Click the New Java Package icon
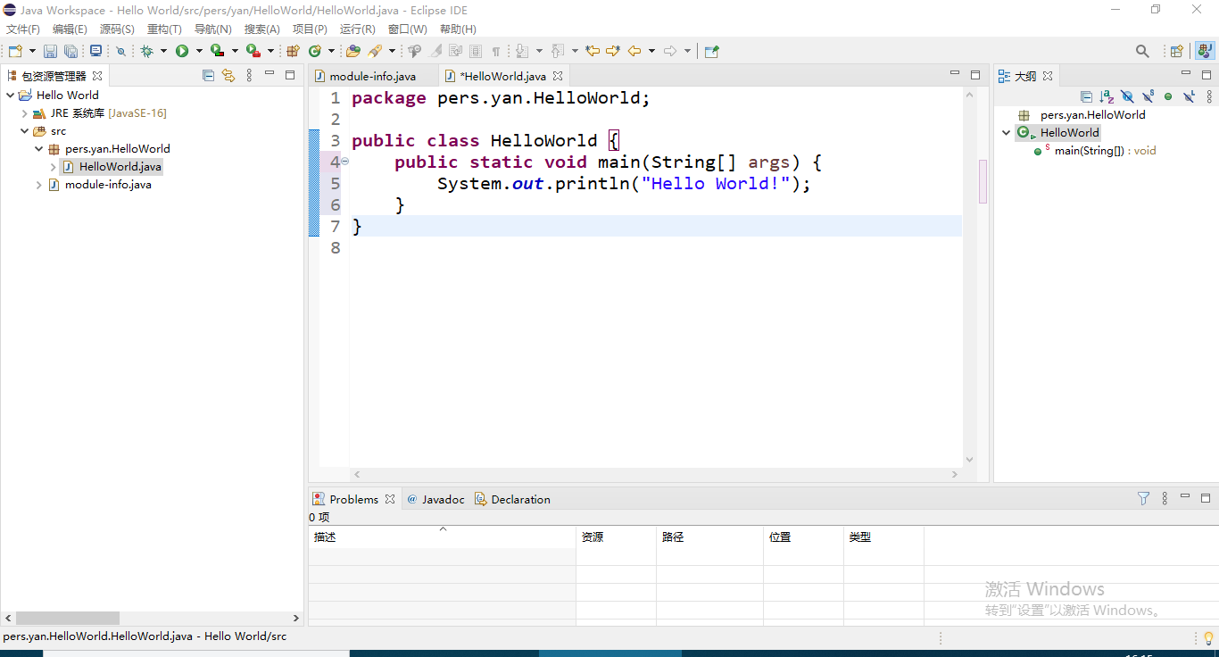 click(293, 52)
